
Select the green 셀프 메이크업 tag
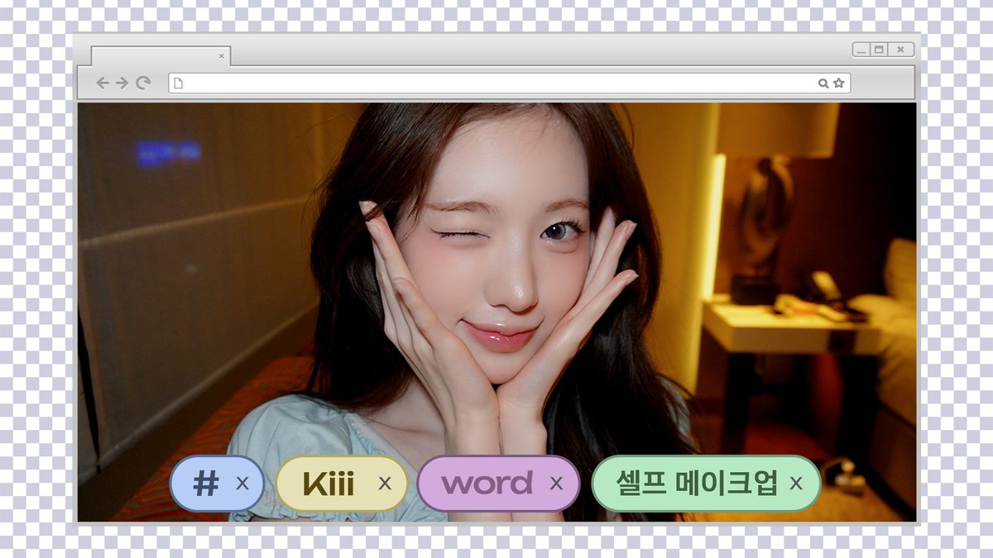click(x=697, y=484)
